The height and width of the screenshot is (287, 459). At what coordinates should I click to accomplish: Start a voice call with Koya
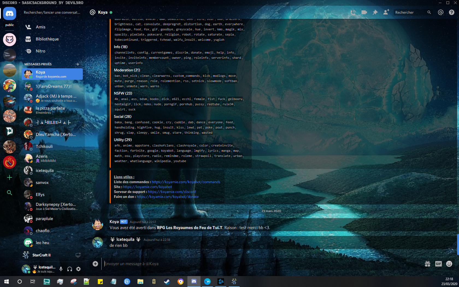[x=353, y=12]
